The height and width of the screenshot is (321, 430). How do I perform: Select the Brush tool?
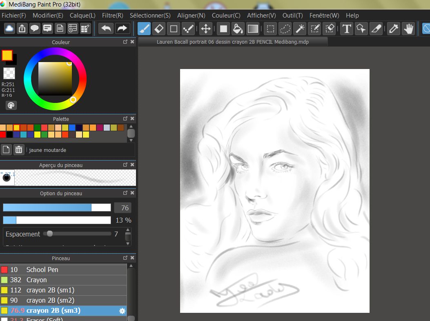144,29
